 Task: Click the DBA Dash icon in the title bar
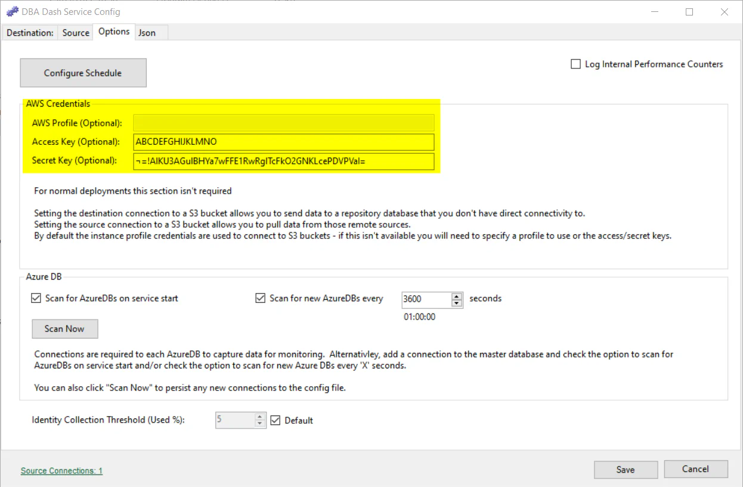(11, 11)
